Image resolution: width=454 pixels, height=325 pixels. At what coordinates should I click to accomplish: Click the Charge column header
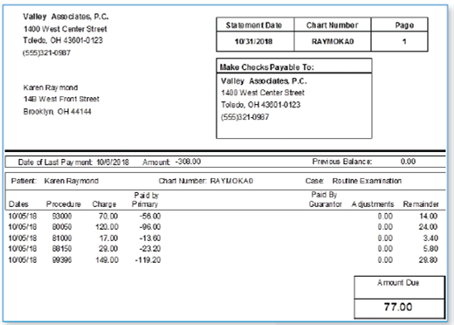pos(104,204)
